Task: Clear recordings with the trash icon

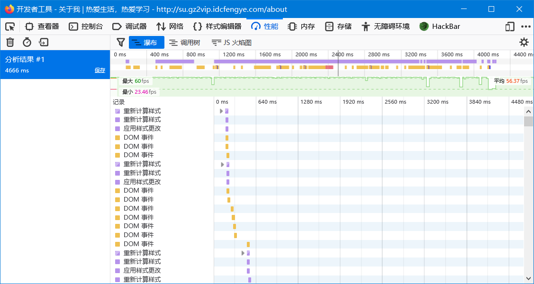Action: pos(10,42)
